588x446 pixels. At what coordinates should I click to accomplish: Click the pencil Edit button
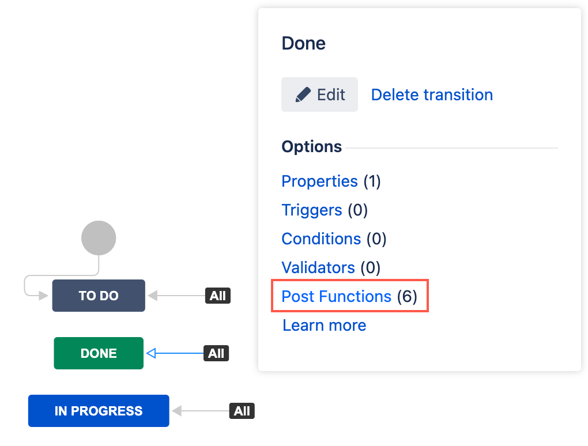319,95
